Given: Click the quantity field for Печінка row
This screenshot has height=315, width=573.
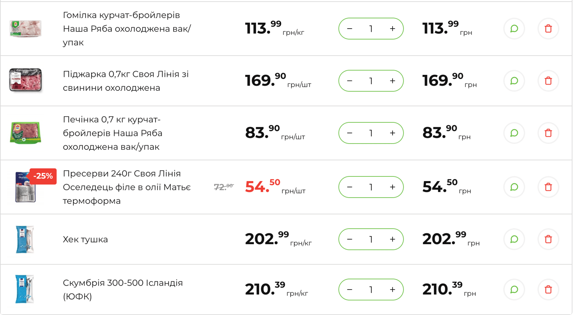Looking at the screenshot, I should click(x=371, y=133).
